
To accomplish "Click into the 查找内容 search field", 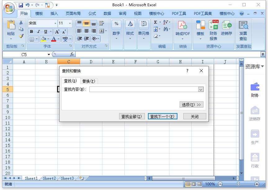I will coord(144,89).
